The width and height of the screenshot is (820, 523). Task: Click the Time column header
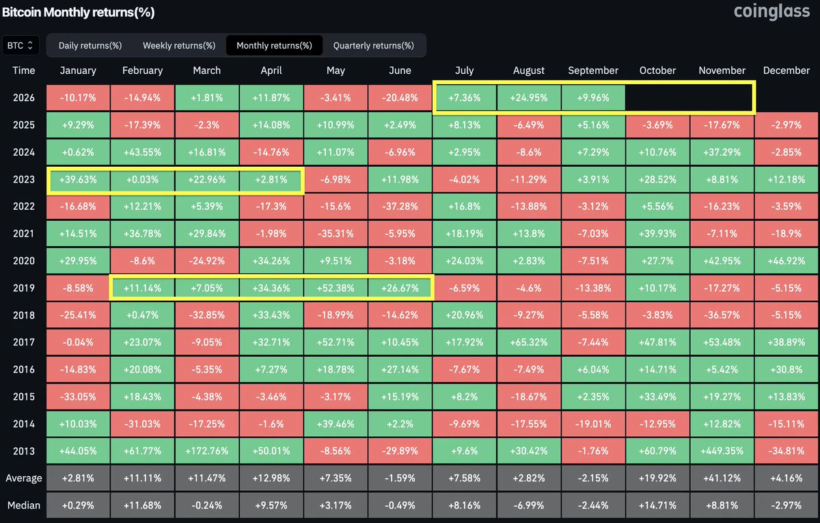(23, 70)
